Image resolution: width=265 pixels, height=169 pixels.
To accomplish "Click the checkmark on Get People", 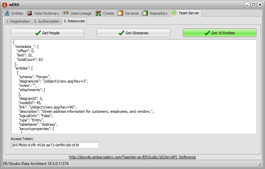I will [x=38, y=33].
